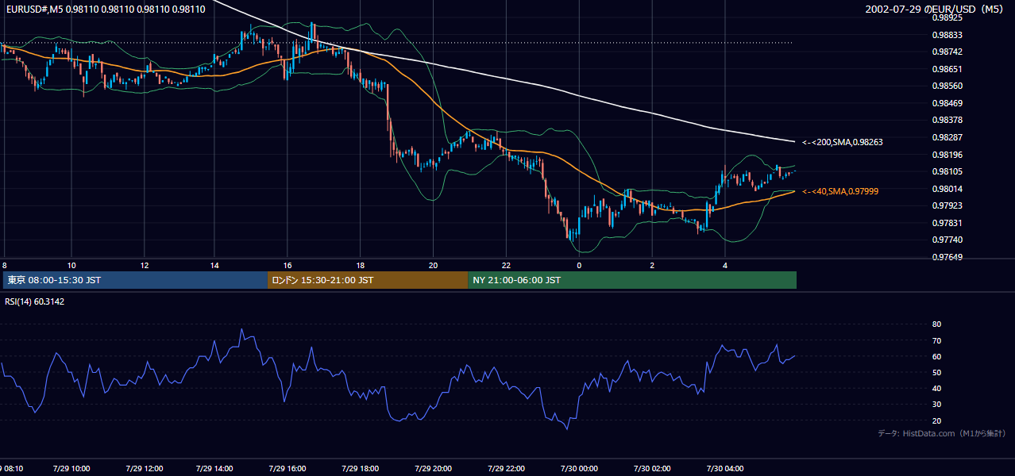Click the 7/29 10:00 time axis label

click(71, 469)
